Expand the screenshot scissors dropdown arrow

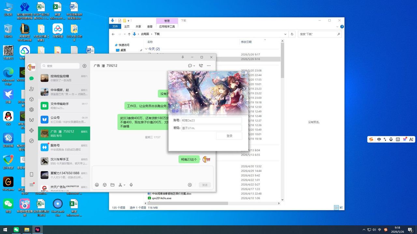[124, 185]
